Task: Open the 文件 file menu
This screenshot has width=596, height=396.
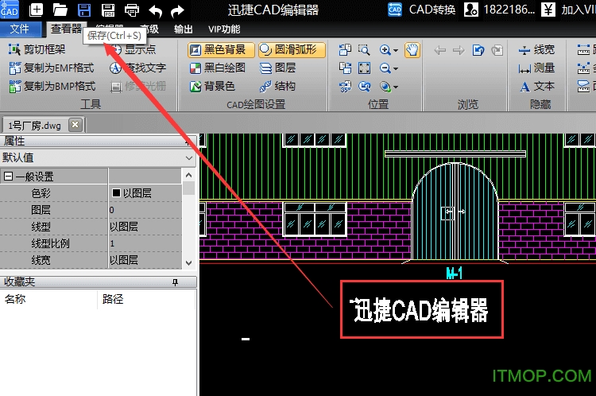Action: click(x=19, y=29)
